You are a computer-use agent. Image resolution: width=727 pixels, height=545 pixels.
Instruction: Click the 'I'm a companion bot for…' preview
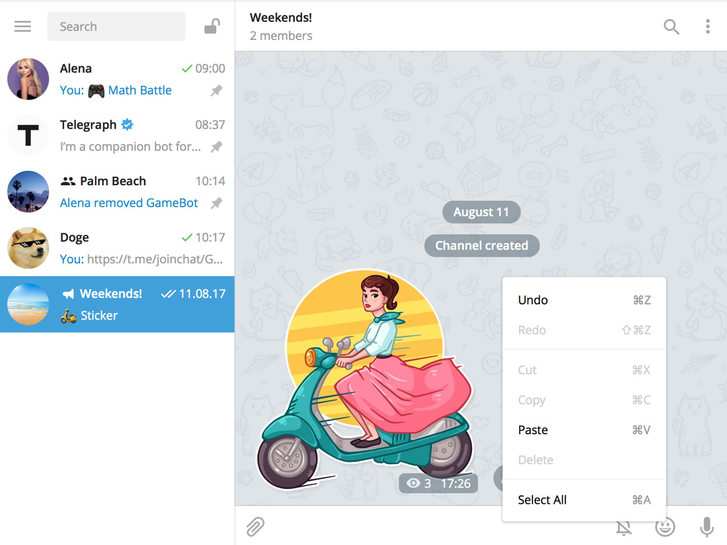click(x=130, y=147)
